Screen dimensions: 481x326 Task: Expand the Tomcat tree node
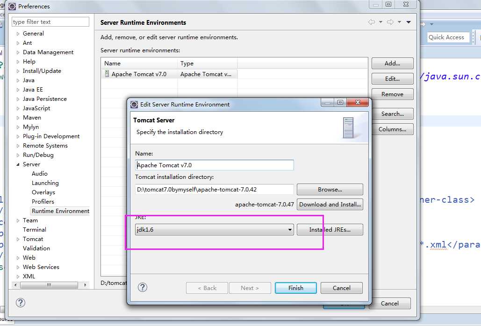[x=18, y=239]
